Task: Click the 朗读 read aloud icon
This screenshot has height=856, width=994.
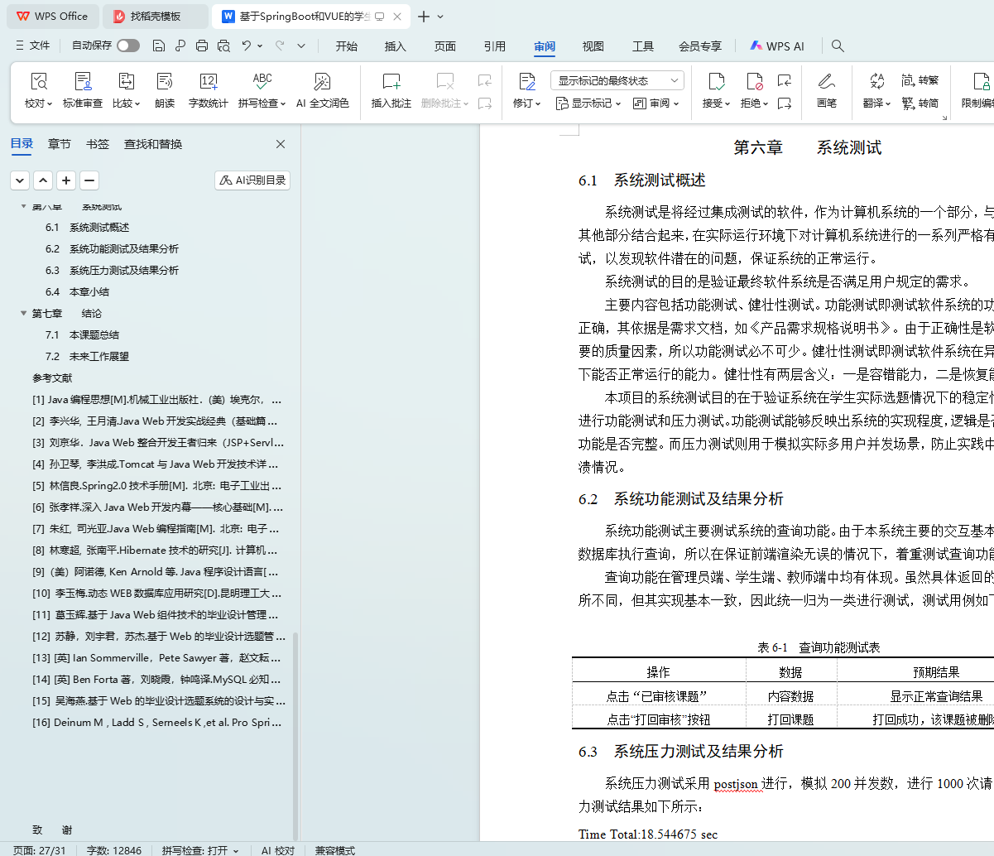Action: click(165, 82)
